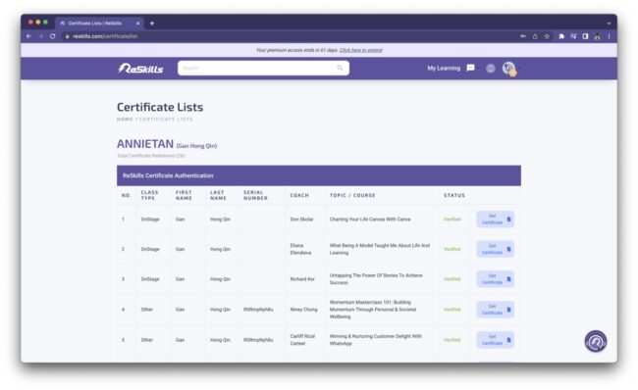Bookmark page with the star icon
The width and height of the screenshot is (638, 390).
(547, 36)
